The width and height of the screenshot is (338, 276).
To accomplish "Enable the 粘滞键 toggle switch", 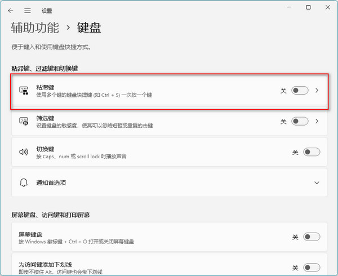I will [300, 91].
